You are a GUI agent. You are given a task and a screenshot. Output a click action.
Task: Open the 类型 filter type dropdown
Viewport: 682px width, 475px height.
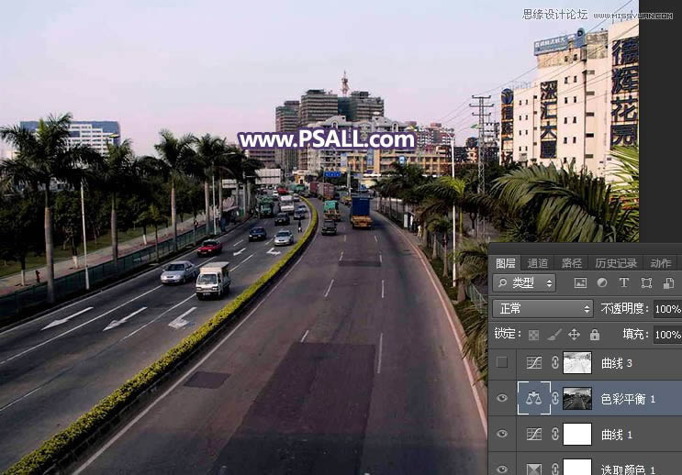(524, 283)
